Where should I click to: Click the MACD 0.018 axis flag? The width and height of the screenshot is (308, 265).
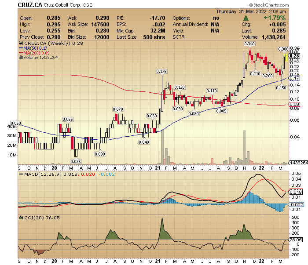pos(295,192)
